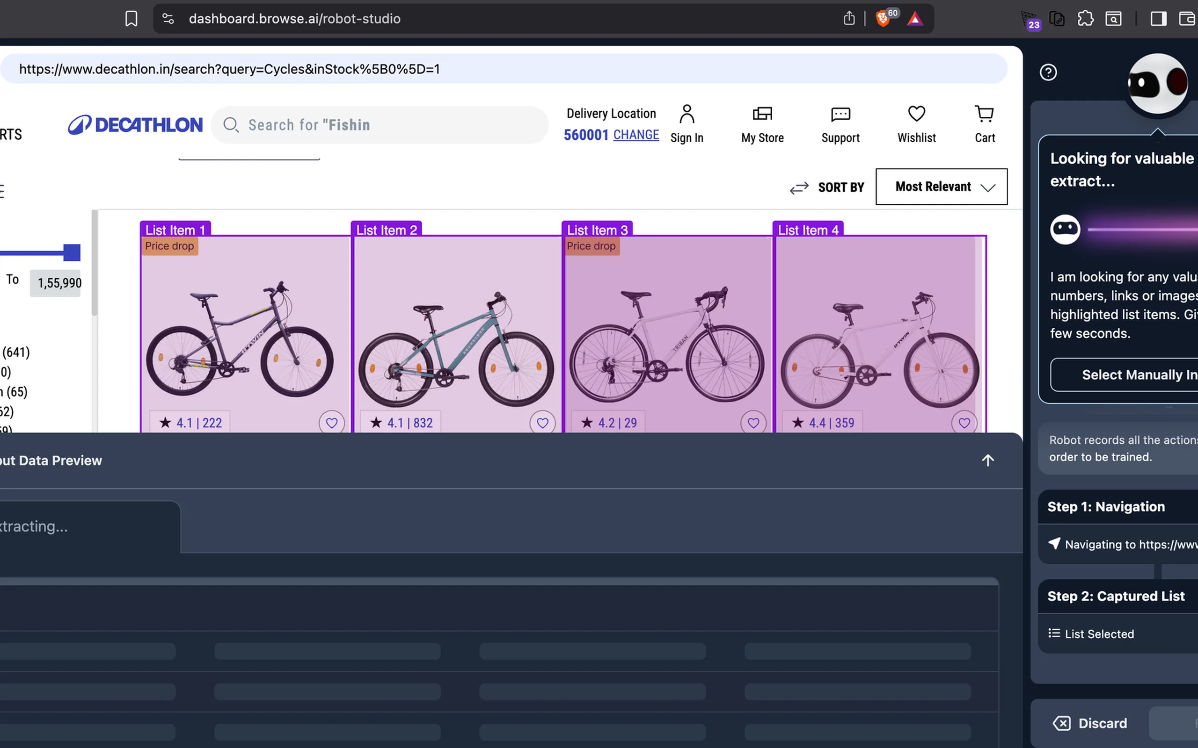Click the copy-style extension icon
Image resolution: width=1198 pixels, height=748 pixels.
click(1056, 19)
